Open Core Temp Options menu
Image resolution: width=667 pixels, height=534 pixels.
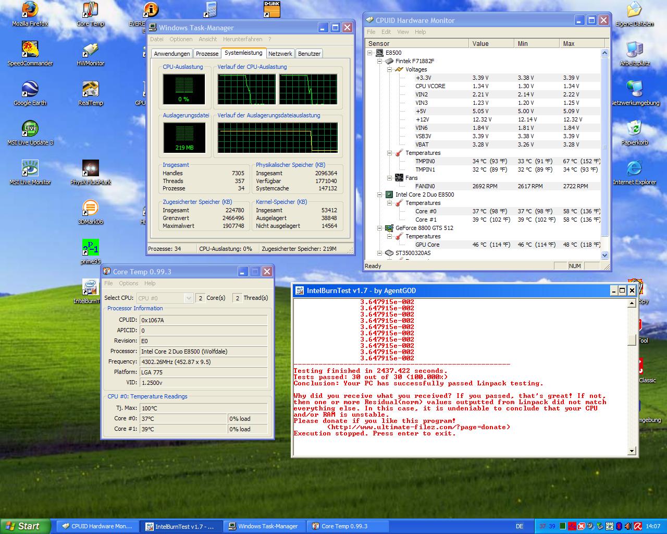129,283
